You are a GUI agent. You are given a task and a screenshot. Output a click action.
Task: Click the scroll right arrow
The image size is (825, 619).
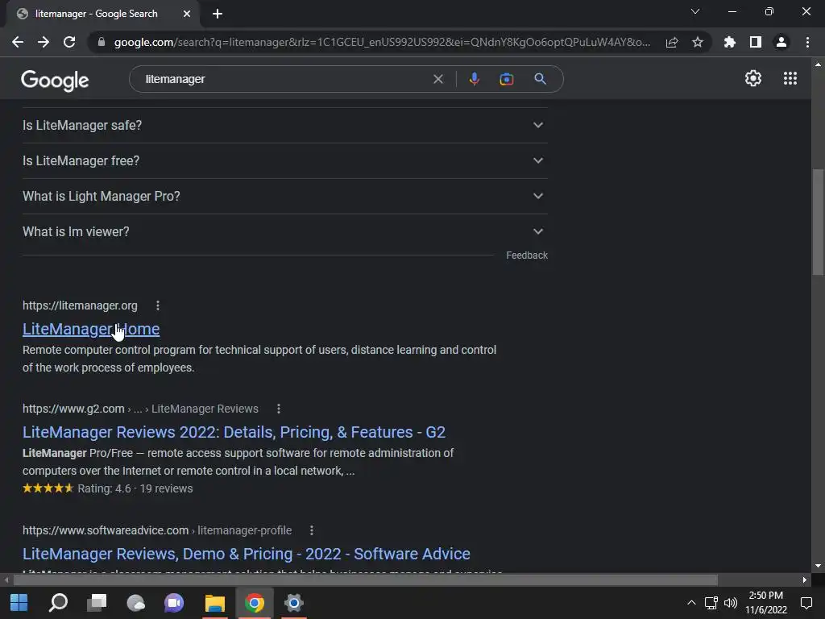click(805, 580)
